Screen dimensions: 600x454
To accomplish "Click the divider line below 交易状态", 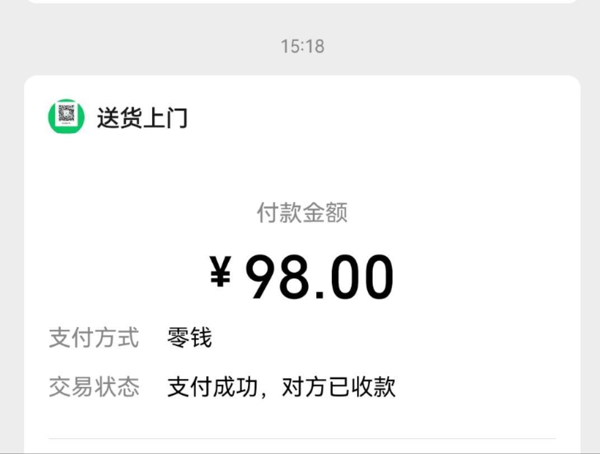I will [302, 438].
